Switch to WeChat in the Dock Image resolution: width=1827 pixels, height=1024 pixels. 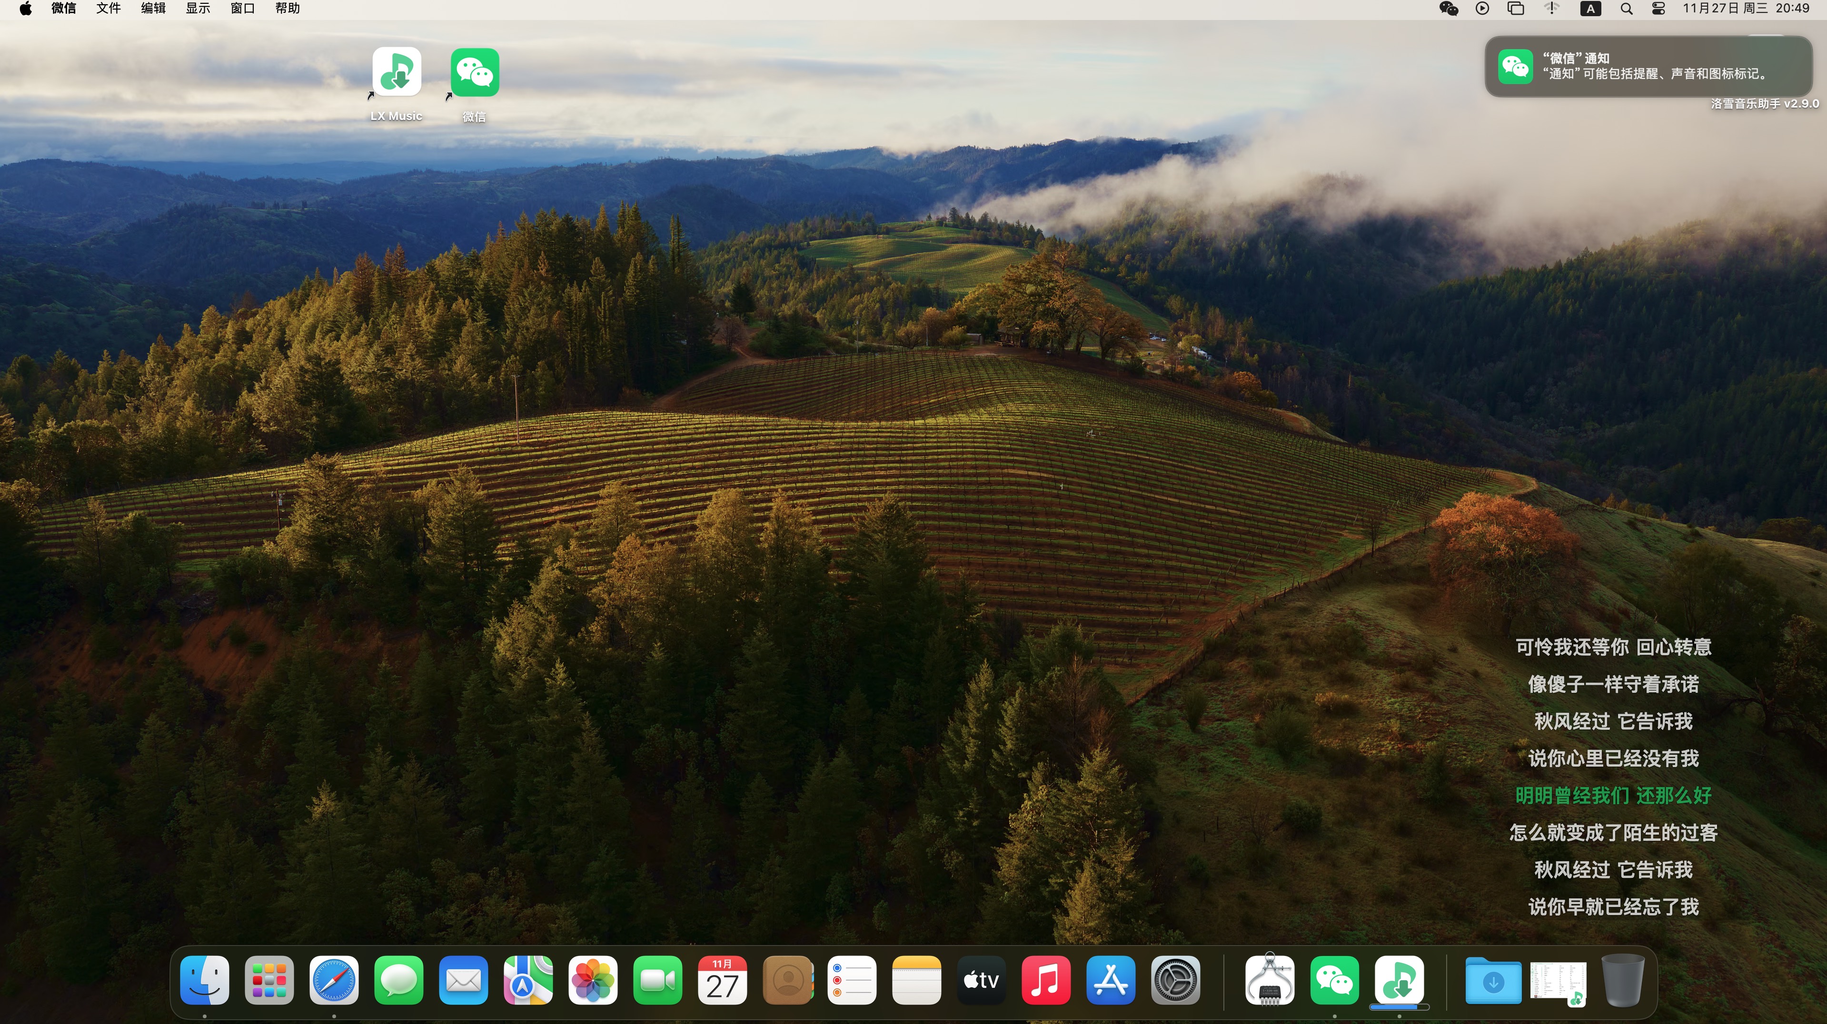click(x=1335, y=981)
